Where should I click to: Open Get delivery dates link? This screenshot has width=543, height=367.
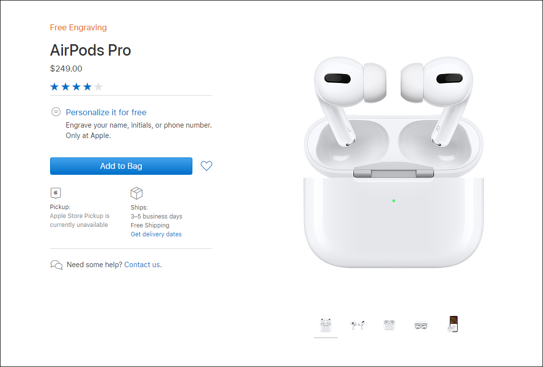[x=156, y=234]
